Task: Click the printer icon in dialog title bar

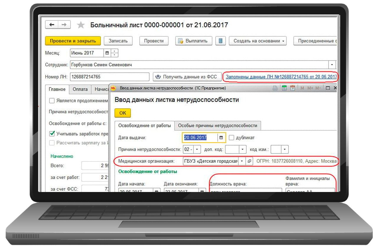Action: pos(275,88)
